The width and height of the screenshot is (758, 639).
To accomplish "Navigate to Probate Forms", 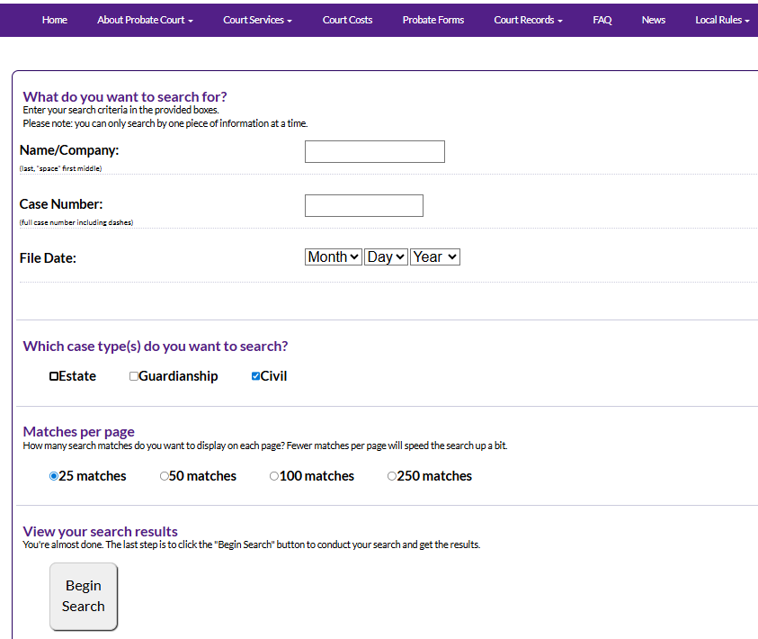I will 433,20.
